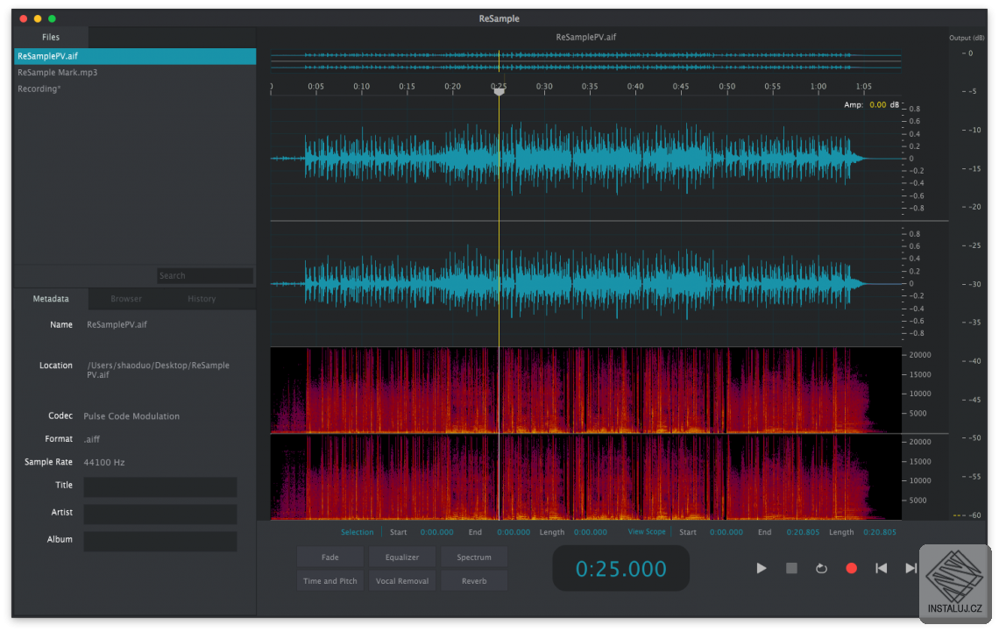999x632 pixels.
Task: Toggle the loop playback icon
Action: click(821, 568)
